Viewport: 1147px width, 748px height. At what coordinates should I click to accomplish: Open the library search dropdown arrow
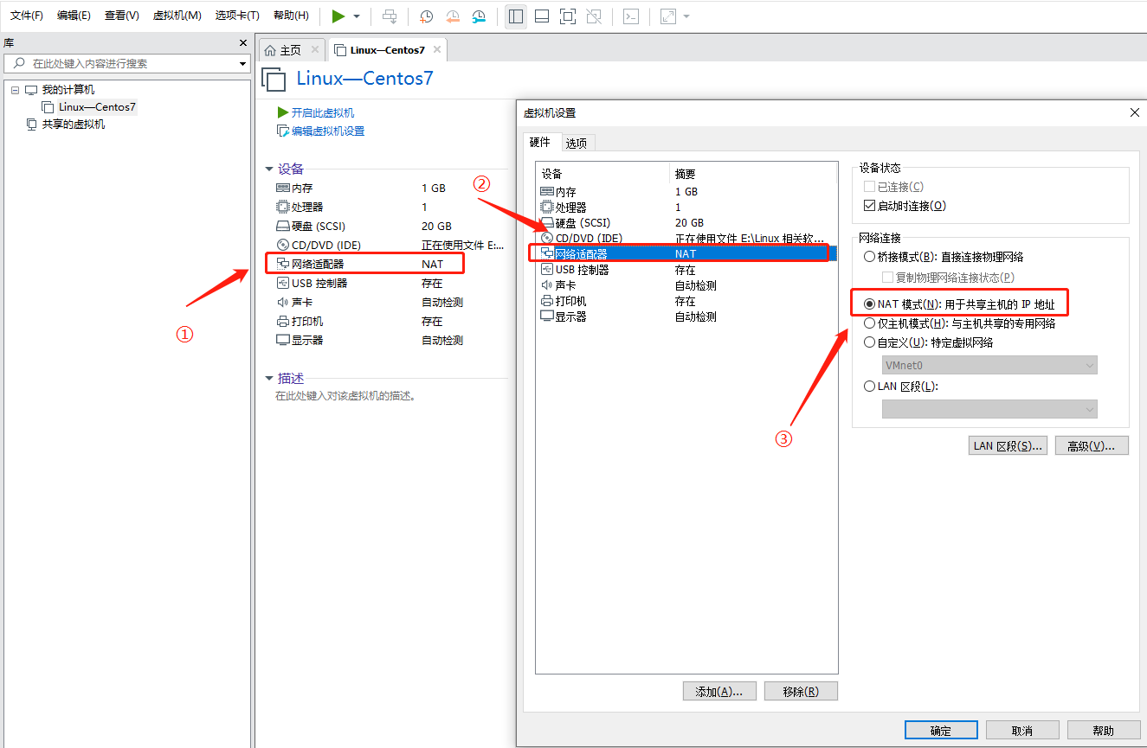tap(242, 64)
